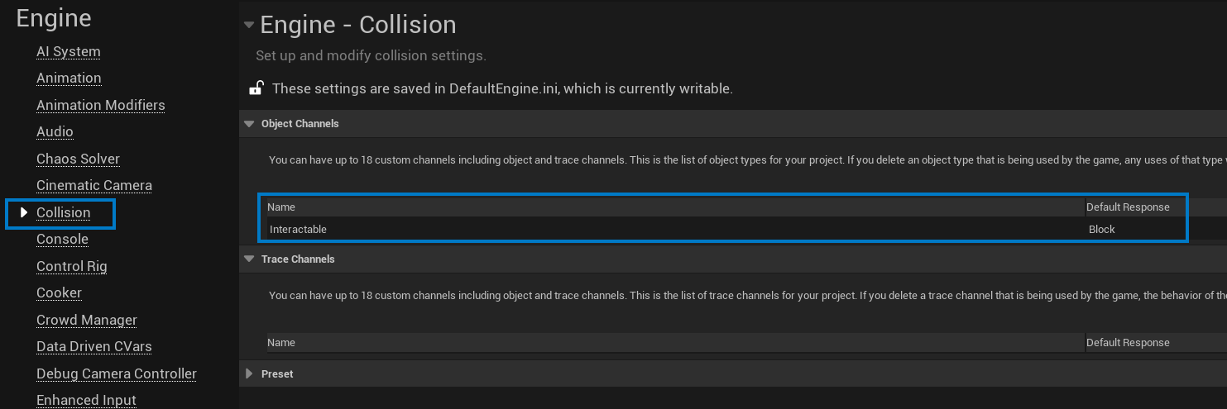Click the arrow icon beside Collision
The image size is (1227, 409).
click(24, 212)
